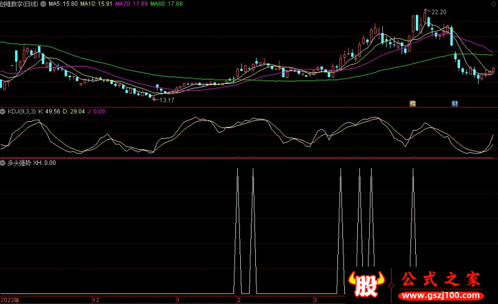Click the K value in KDJ header
The image size is (498, 304).
coord(50,111)
